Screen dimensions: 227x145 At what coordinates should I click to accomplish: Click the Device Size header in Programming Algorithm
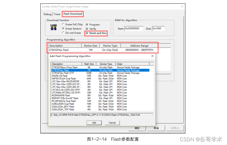point(90,46)
